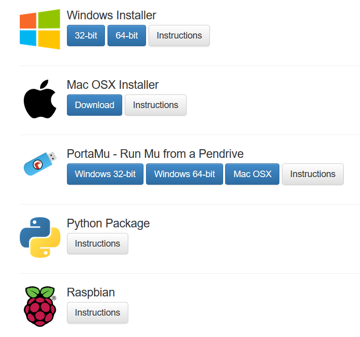Open PortaMu Instructions
Image resolution: width=360 pixels, height=337 pixels.
(313, 174)
